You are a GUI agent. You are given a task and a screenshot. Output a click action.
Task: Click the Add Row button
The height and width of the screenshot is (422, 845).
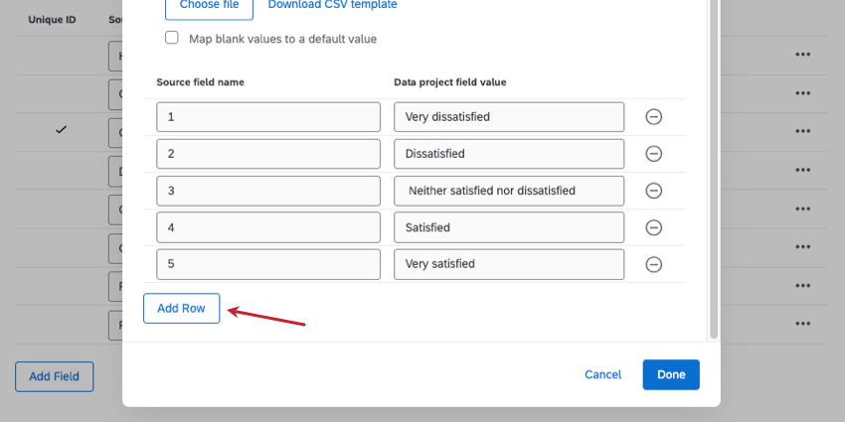[x=181, y=308]
